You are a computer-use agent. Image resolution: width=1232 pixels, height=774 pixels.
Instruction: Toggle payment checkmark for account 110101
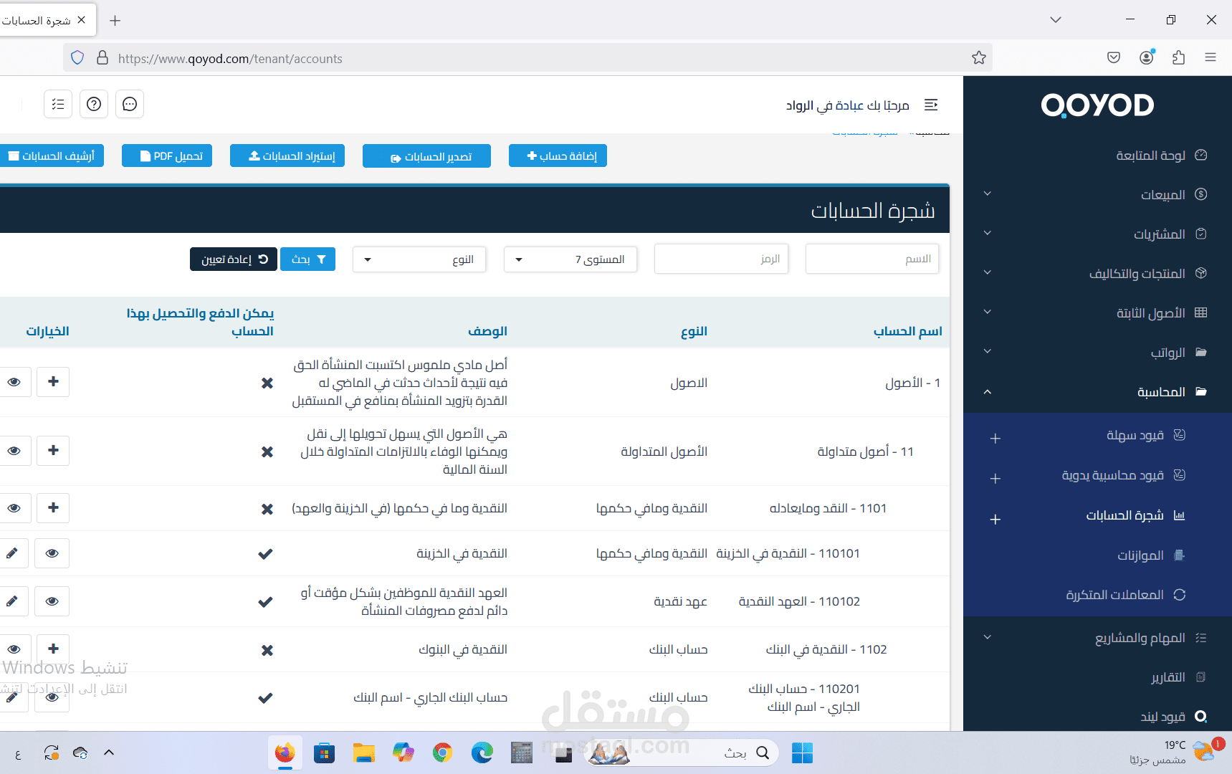(x=265, y=553)
